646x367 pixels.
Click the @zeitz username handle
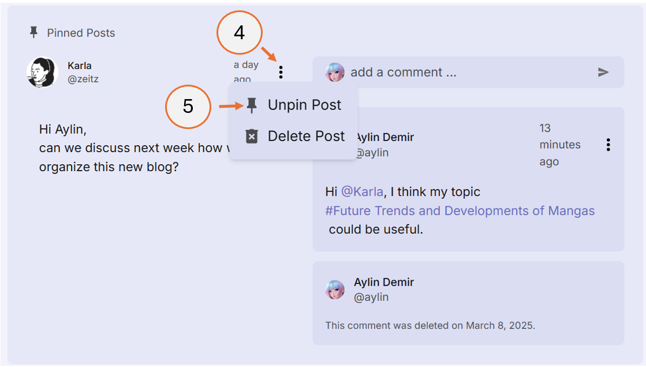84,79
